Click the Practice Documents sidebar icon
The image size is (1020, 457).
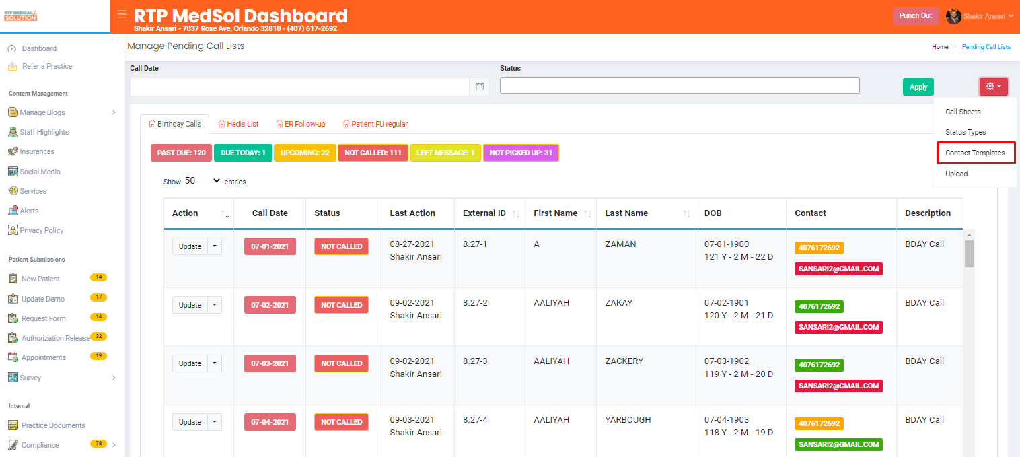click(x=13, y=425)
